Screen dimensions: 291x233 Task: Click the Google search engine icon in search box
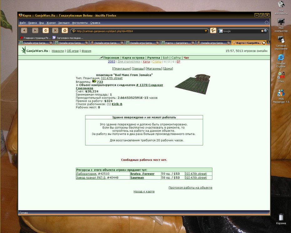[221, 31]
